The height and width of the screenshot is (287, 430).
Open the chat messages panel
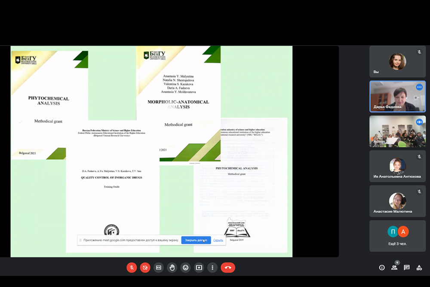407,268
